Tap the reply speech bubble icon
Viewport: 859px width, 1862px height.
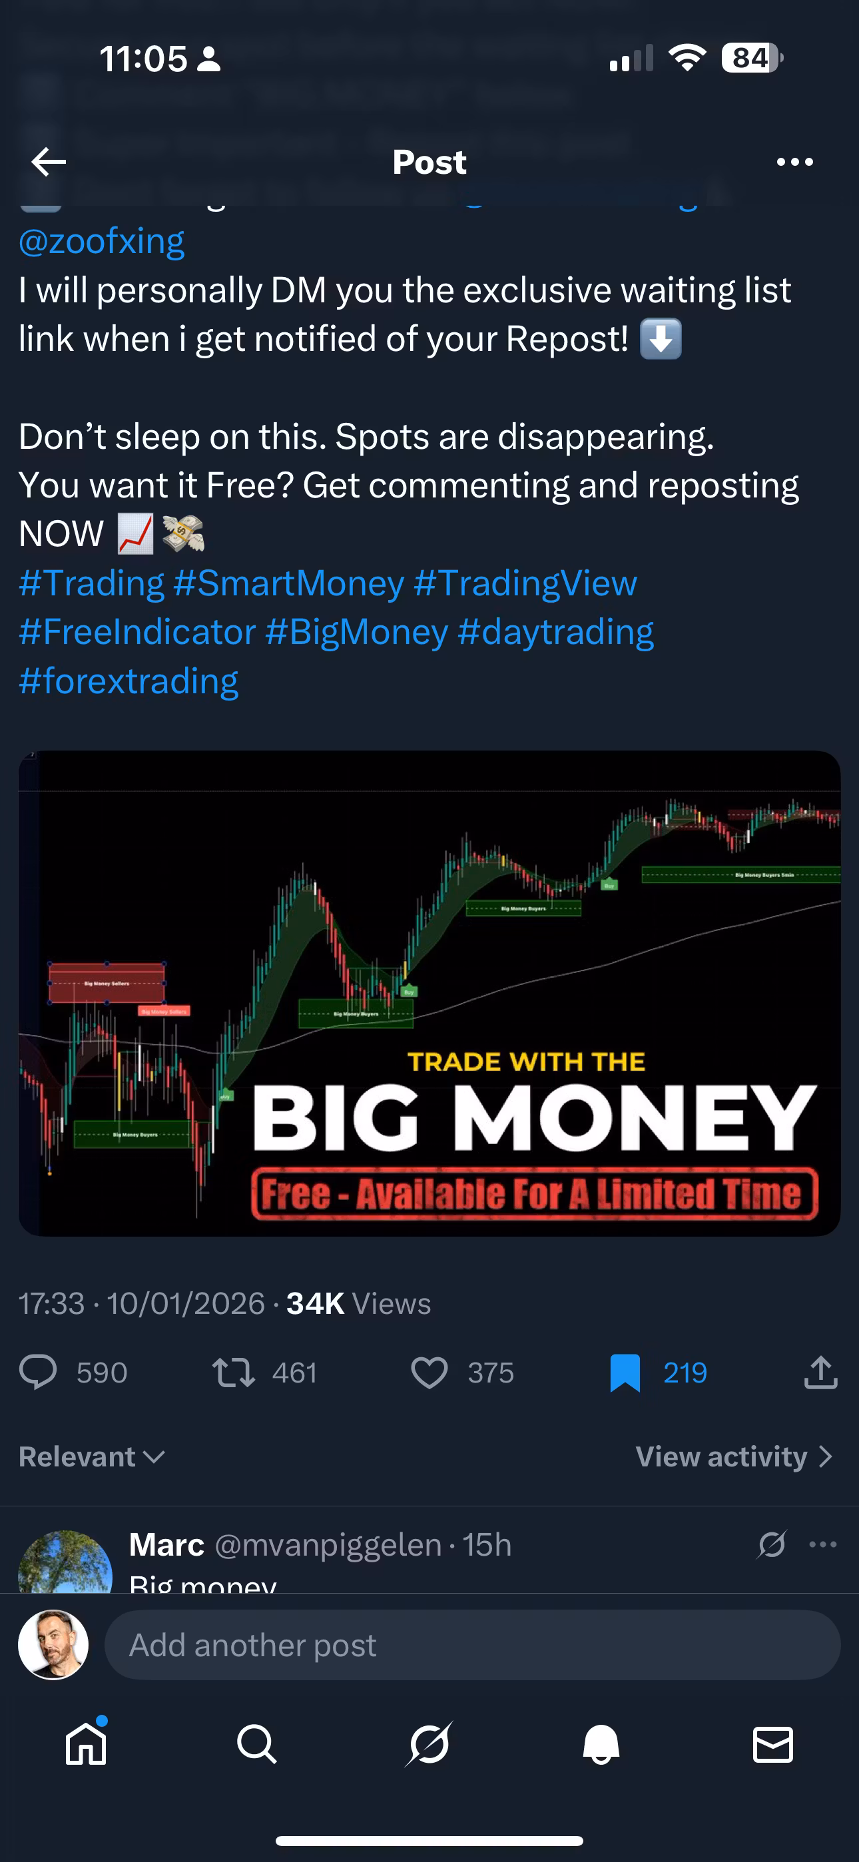point(37,1372)
